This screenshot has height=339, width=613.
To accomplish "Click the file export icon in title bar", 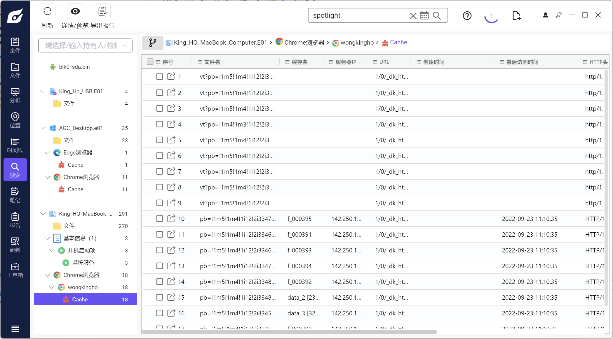I will point(516,15).
